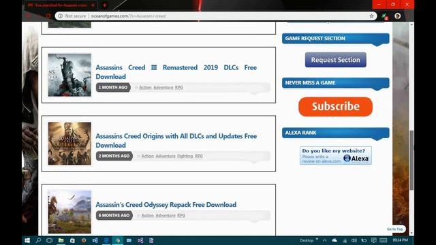The image size is (436, 245).
Task: Click the Alexa review banner
Action: click(336, 156)
